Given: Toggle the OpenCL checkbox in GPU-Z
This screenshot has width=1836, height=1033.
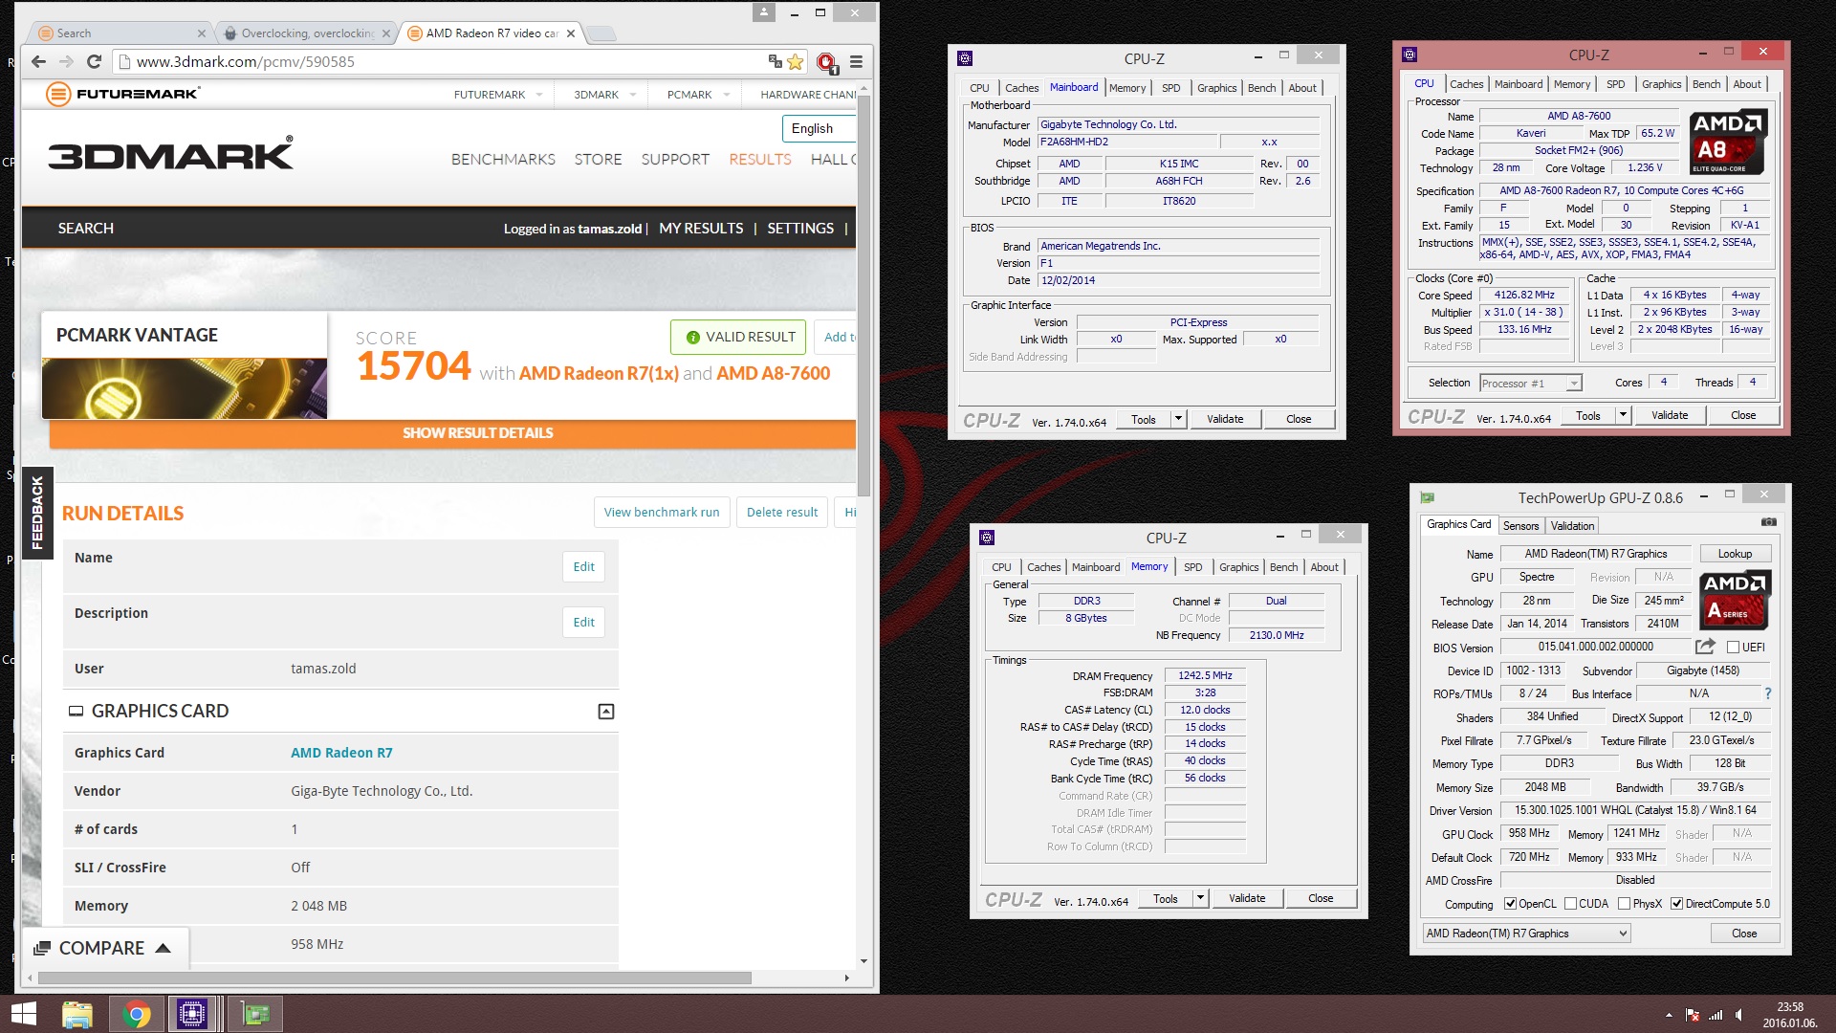Looking at the screenshot, I should point(1510,904).
